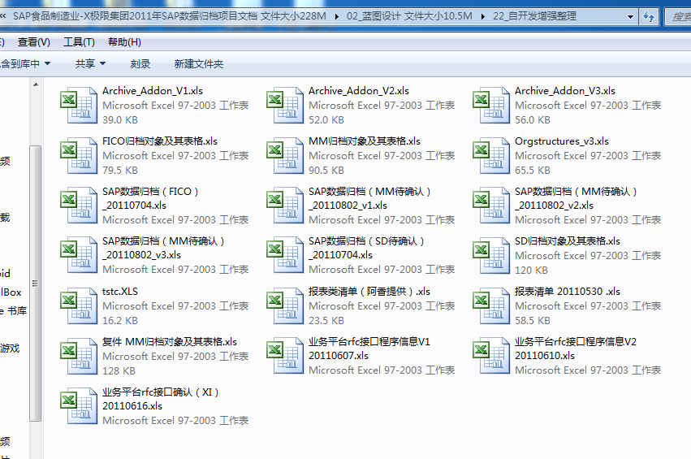Click icon of SAP数据归档（FICO）_20110704.xls

tap(79, 205)
